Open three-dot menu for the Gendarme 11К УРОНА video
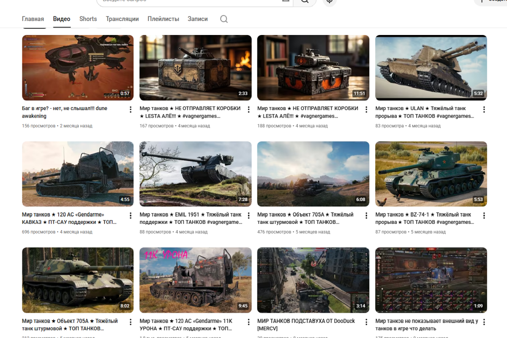Viewport: 507px width, 338px height. 248,322
